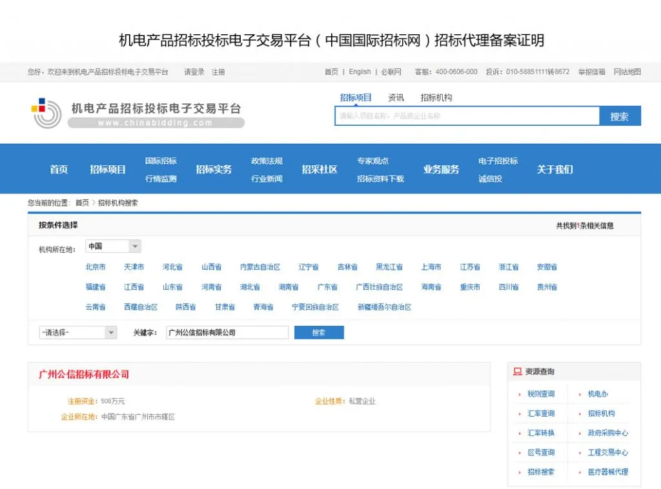This screenshot has width=661, height=489.
Task: Select the 招标机构 search tab
Action: click(x=436, y=97)
